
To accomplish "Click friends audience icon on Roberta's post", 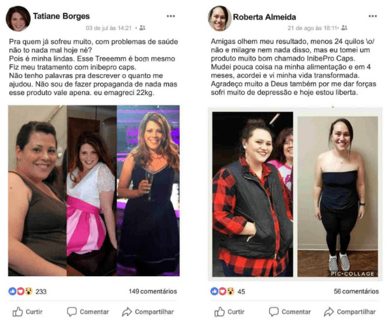I will 344,28.
